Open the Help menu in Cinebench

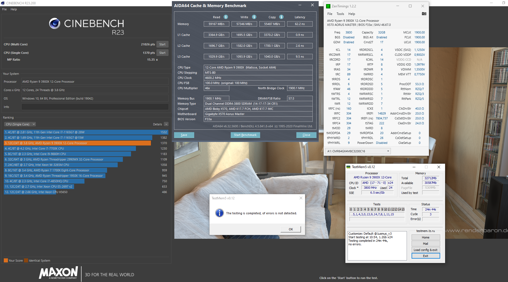pyautogui.click(x=14, y=9)
